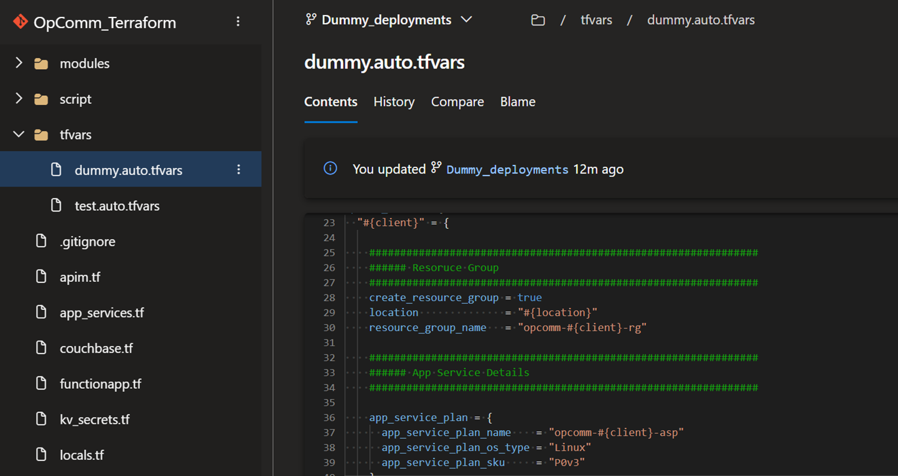
Task: Select app_services.tf in file tree
Action: 101,312
